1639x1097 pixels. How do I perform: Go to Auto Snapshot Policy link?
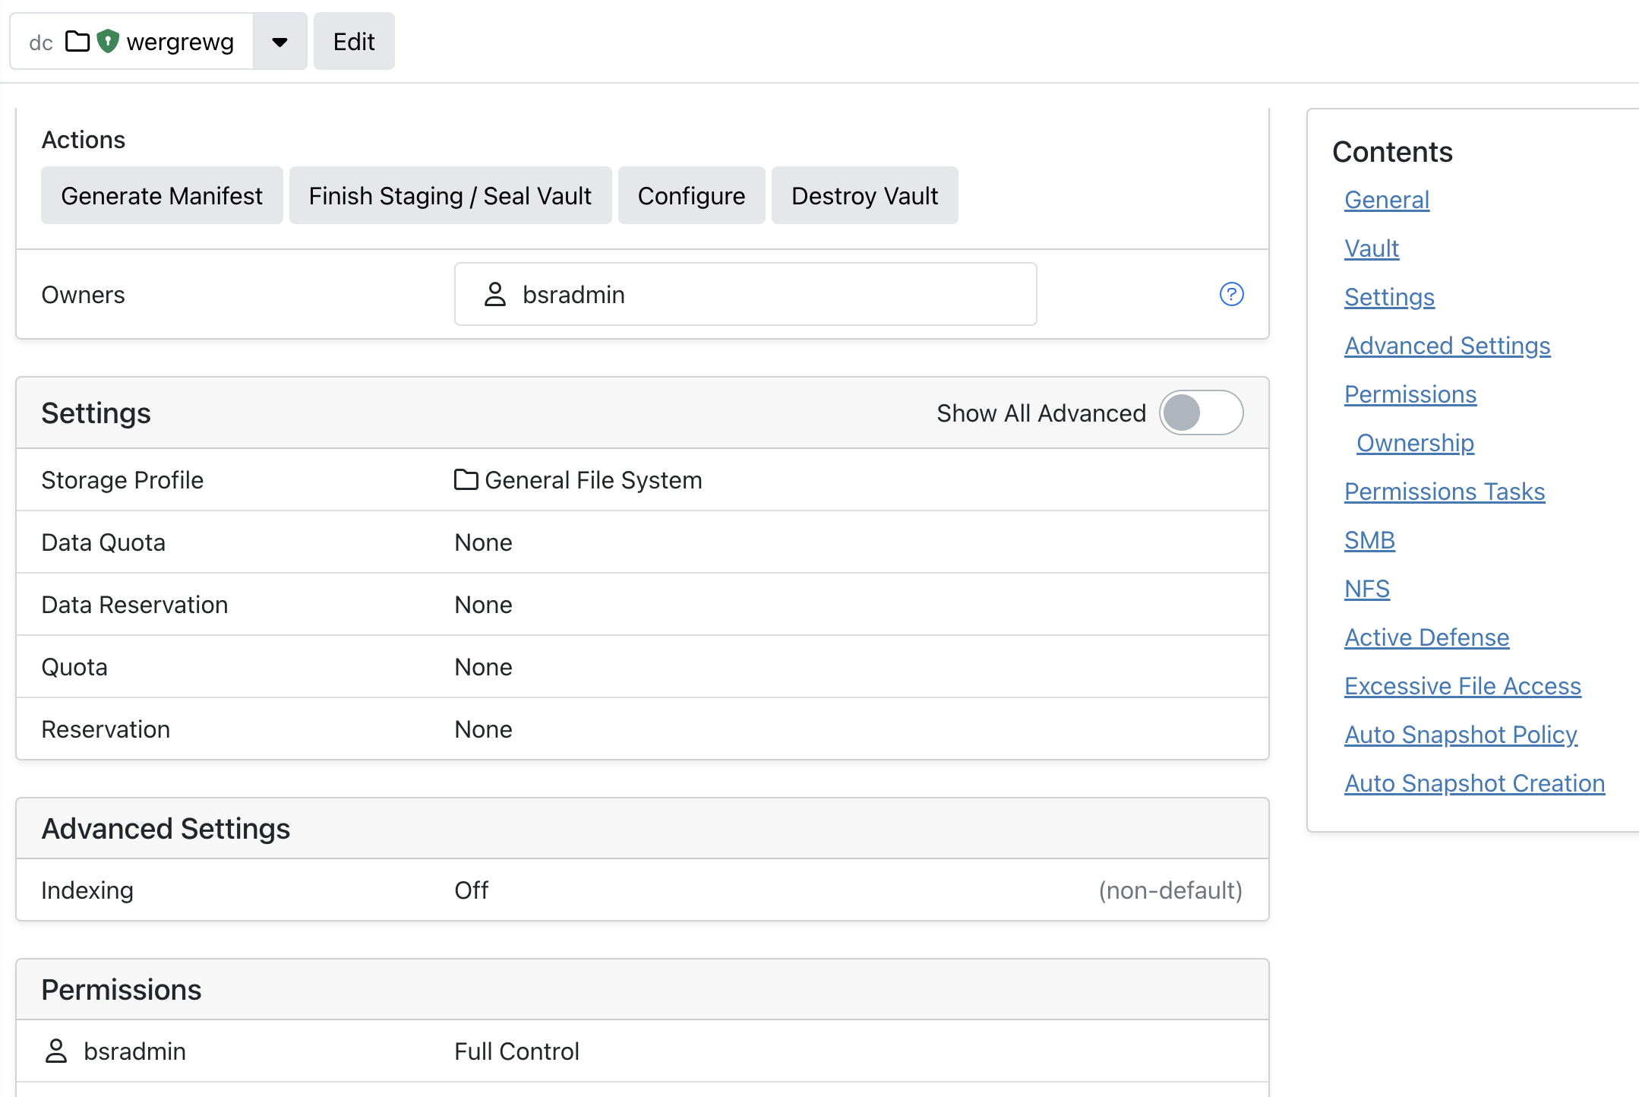pos(1461,735)
